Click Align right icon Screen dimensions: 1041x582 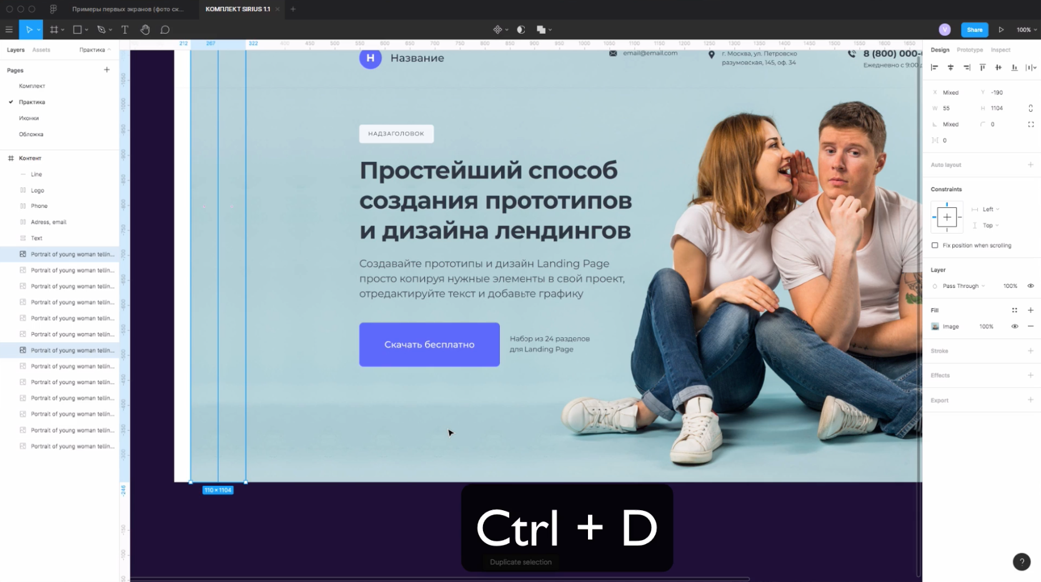(x=967, y=67)
